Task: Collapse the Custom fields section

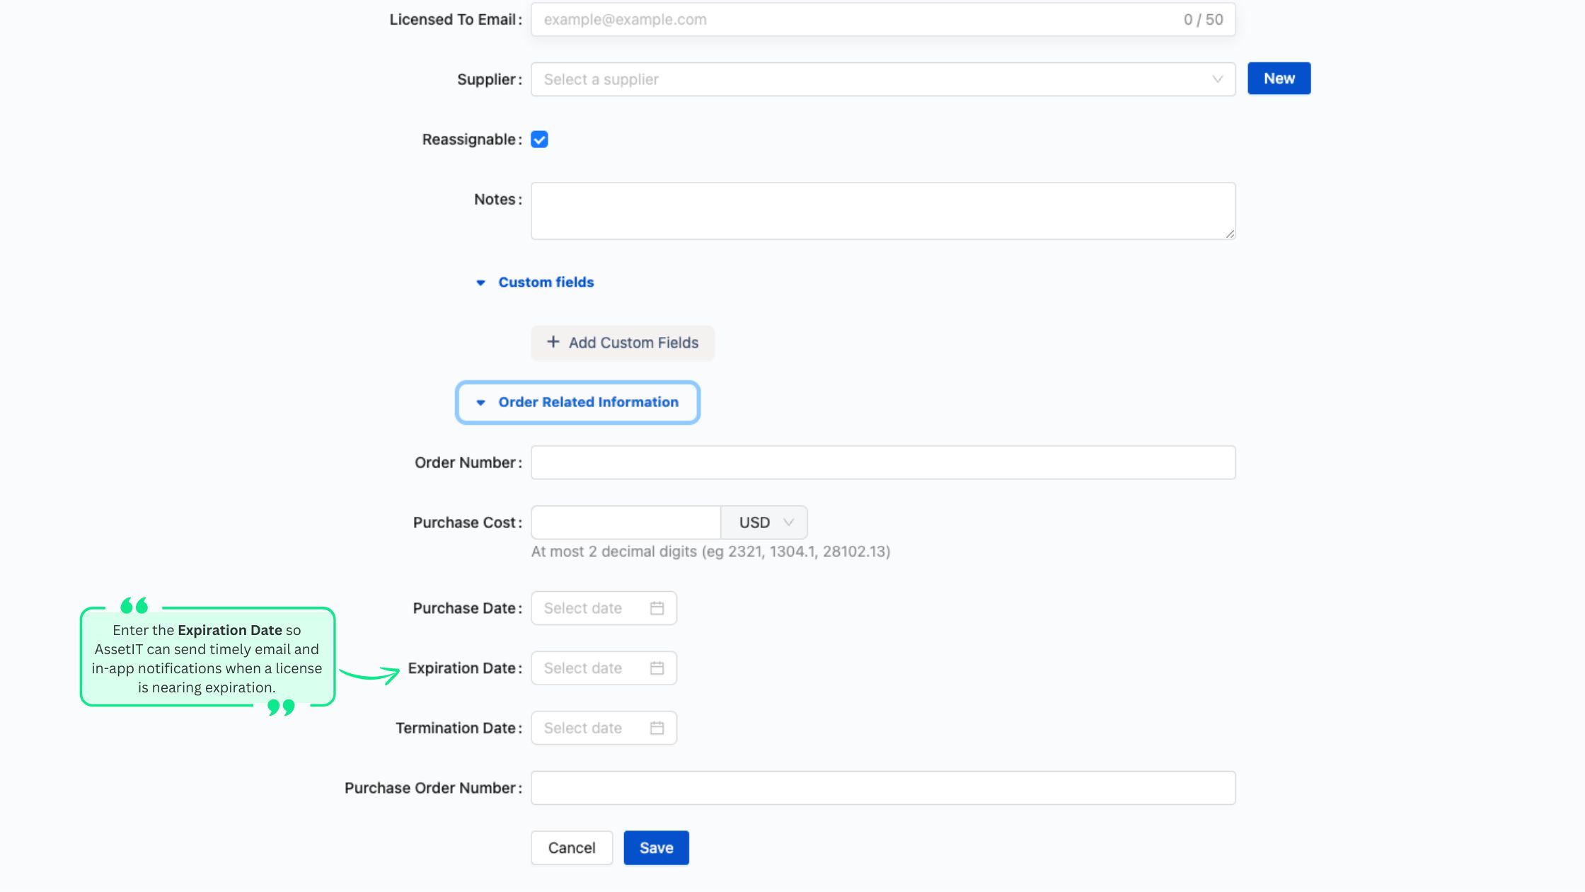Action: (x=546, y=282)
